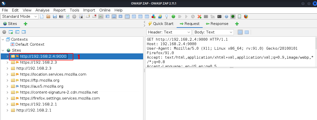Select the https://aus5.mozilla.org site
The width and height of the screenshot is (317, 120).
pyautogui.click(x=42, y=86)
